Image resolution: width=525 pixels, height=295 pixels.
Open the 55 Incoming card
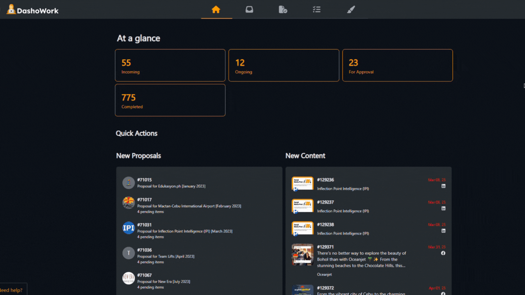pos(170,65)
